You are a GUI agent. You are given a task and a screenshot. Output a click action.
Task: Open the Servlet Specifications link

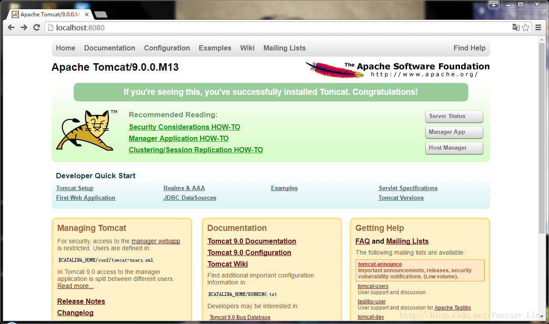408,188
